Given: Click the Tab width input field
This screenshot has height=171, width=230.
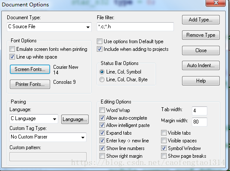Looking at the screenshot, I should pyautogui.click(x=200, y=111).
